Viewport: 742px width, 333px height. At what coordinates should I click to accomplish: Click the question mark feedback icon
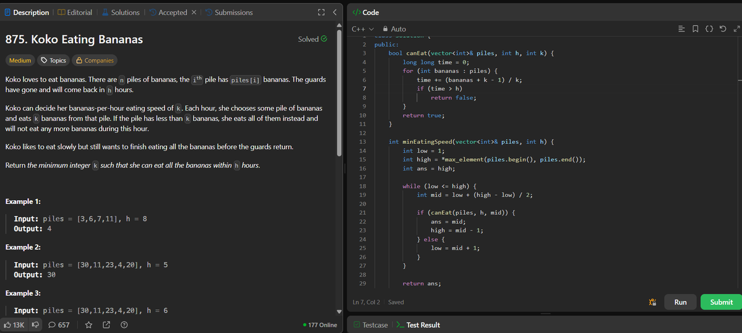[x=124, y=325]
